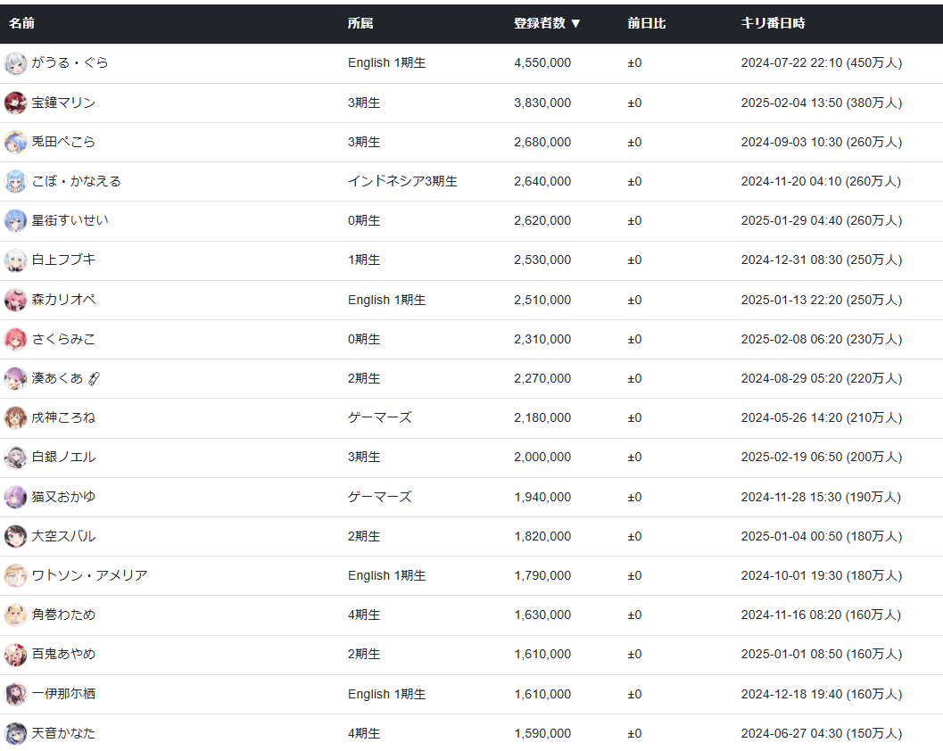Click the 前日比 column header
Screen dimensions: 943x751
(x=646, y=23)
